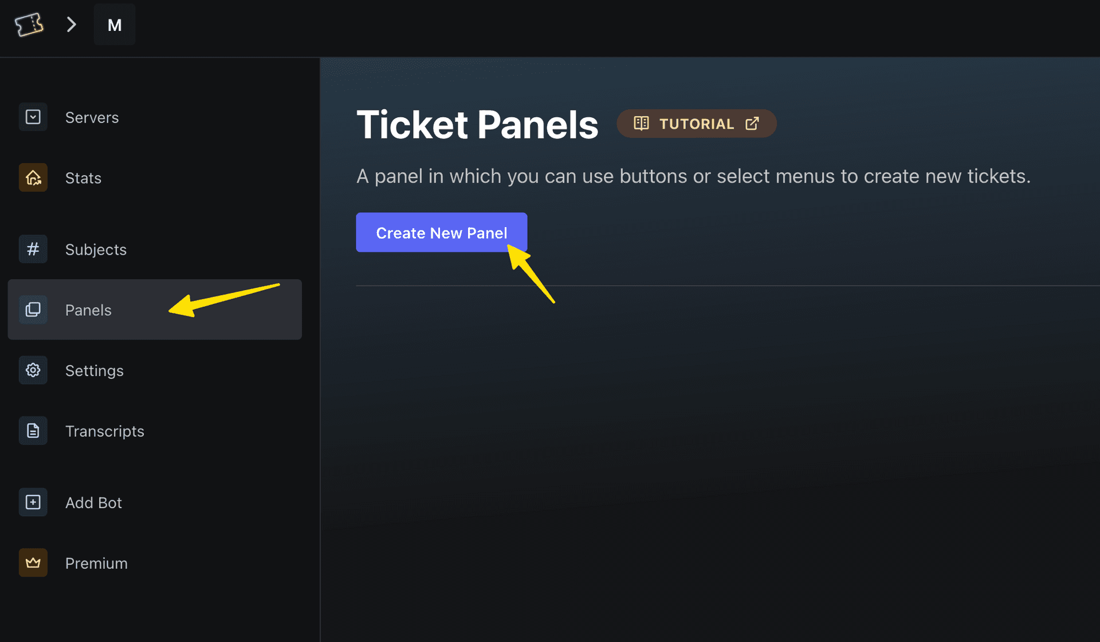
Task: Click the Add Bot plus icon
Action: 33,502
